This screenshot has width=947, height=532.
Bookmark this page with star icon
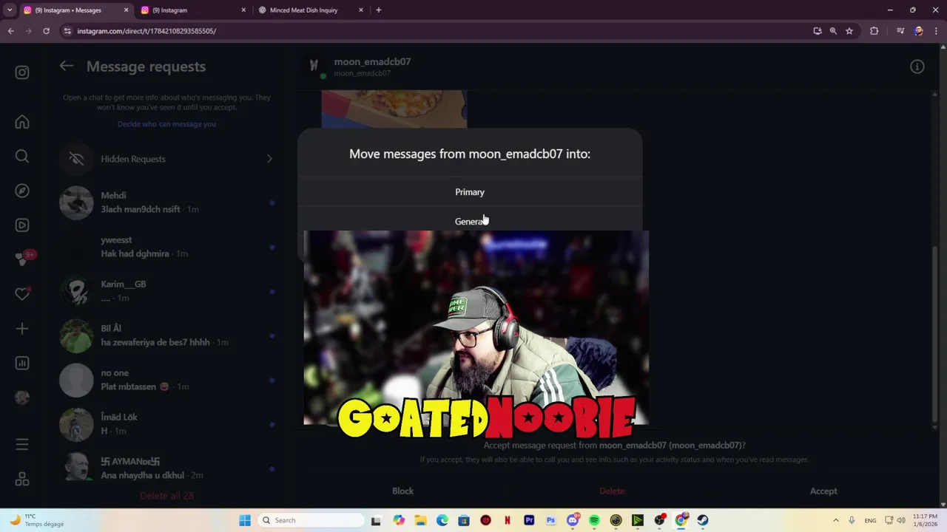coord(849,31)
